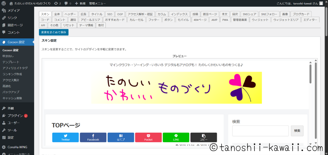Open カルーセル tab
Screen dimensions: 328x155
136,20
